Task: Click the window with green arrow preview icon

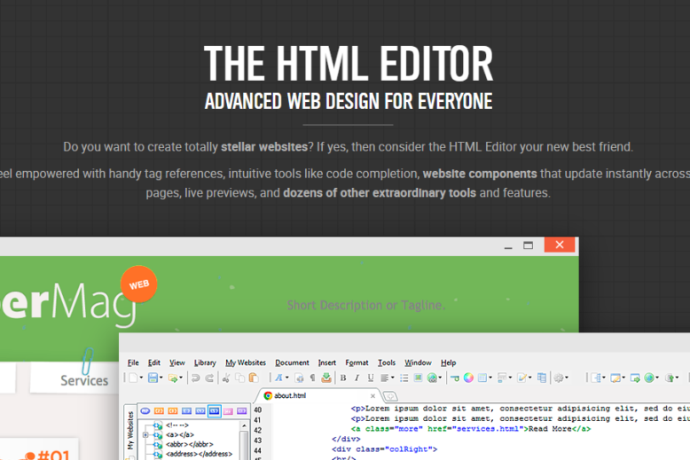Action: pyautogui.click(x=634, y=378)
